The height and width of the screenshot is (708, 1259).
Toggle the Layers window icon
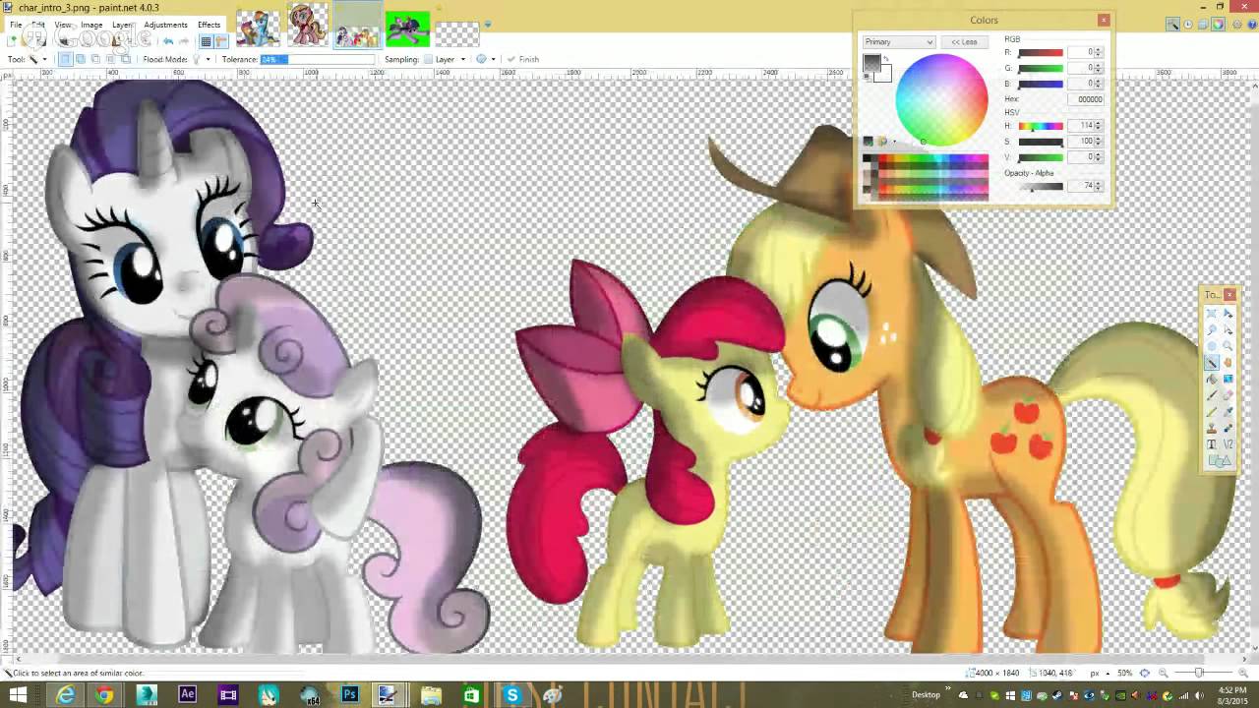tap(1203, 25)
